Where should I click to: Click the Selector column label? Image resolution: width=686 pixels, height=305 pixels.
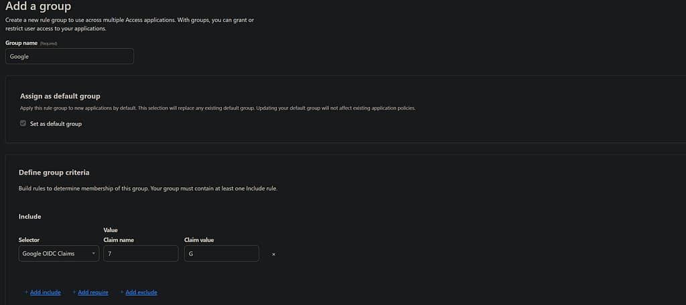point(30,239)
